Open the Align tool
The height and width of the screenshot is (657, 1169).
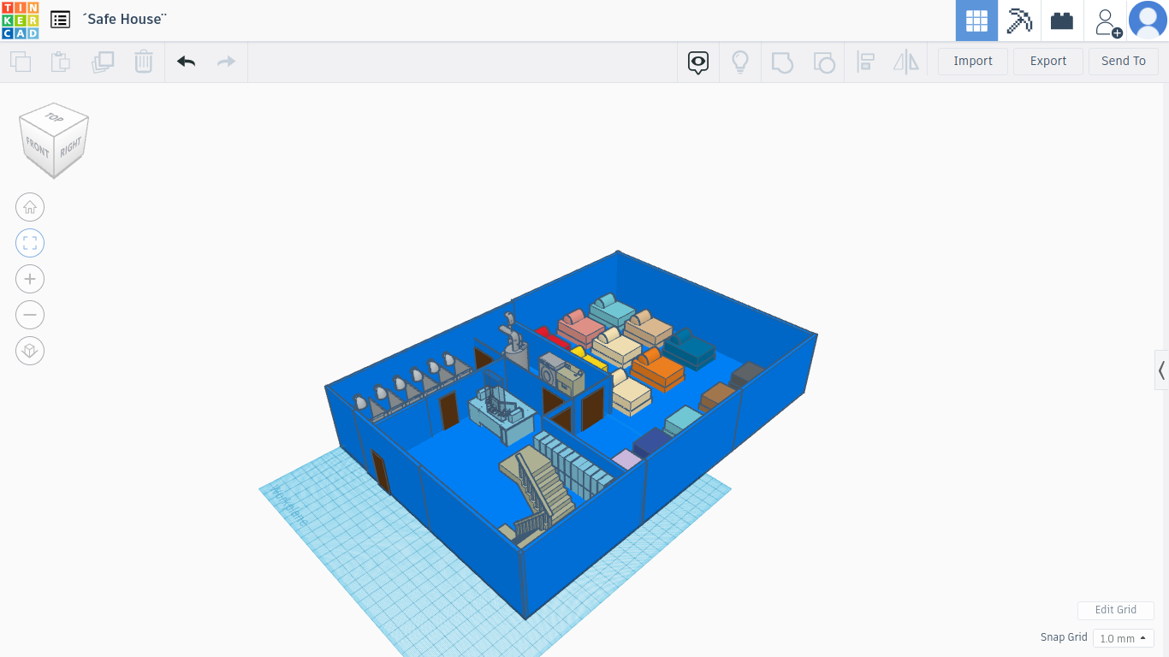(865, 62)
